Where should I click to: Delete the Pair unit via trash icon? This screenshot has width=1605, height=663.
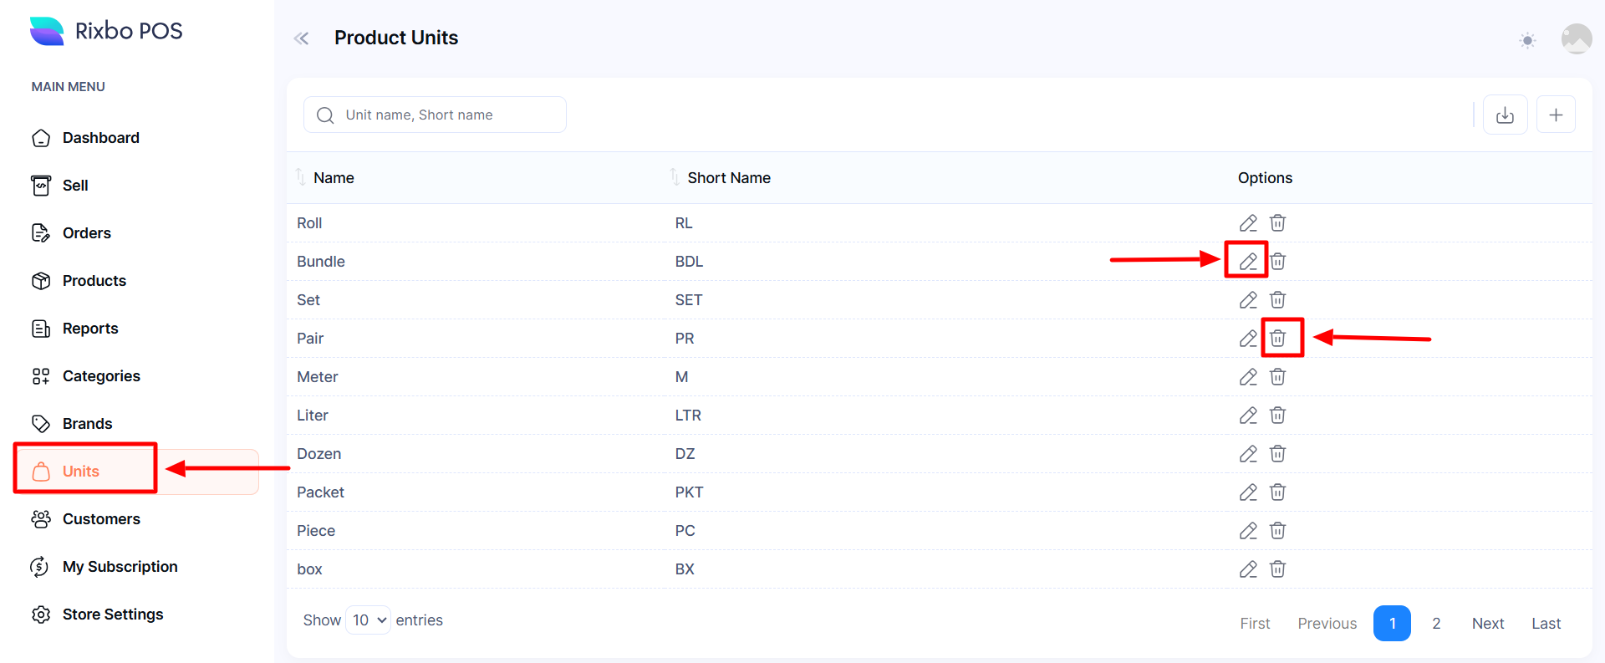[1277, 339]
